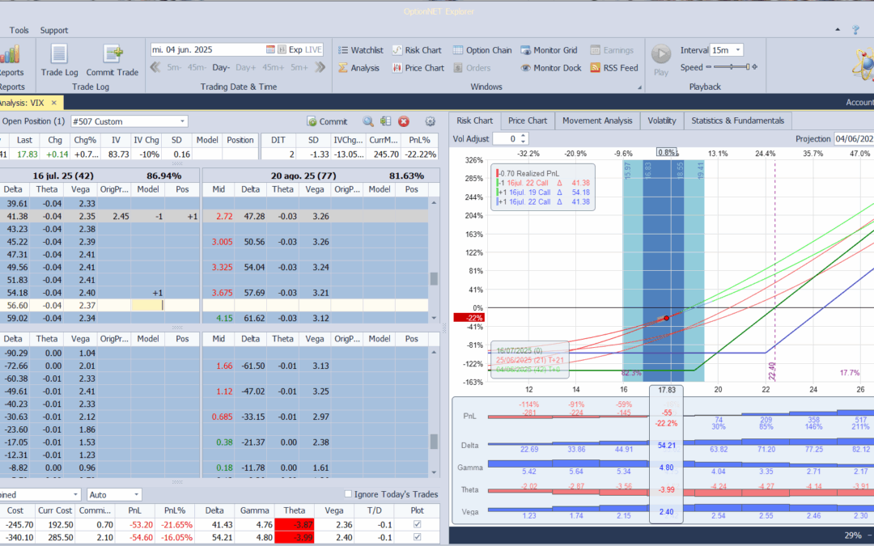
Task: Open the calendar picker in trading date field
Action: point(270,49)
